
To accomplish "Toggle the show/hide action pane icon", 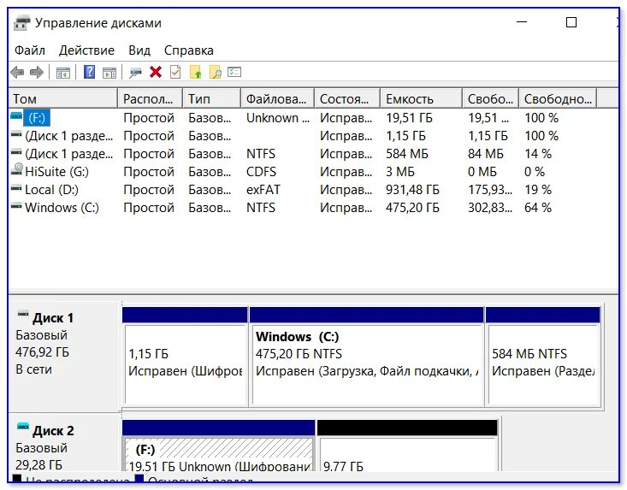I will click(x=109, y=73).
